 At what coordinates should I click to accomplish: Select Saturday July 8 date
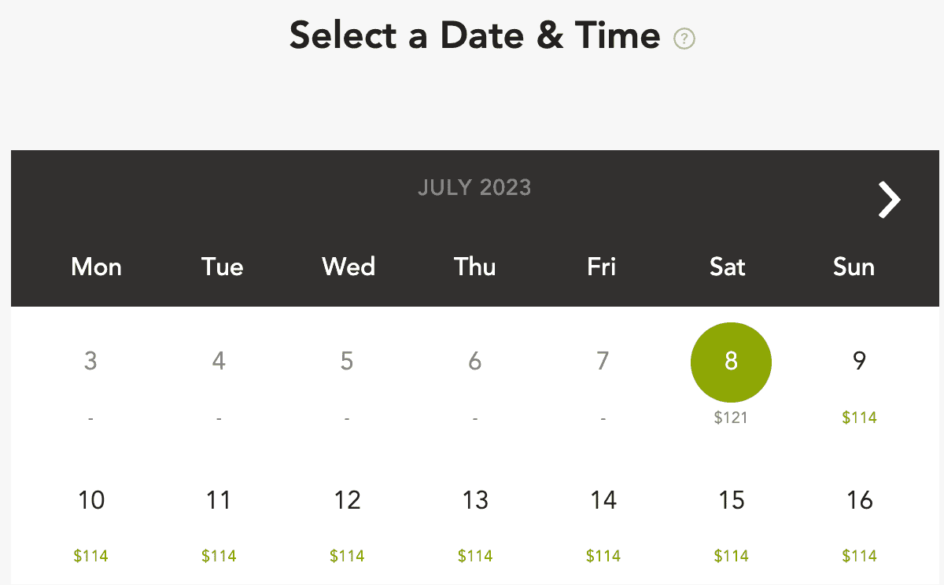(x=731, y=362)
